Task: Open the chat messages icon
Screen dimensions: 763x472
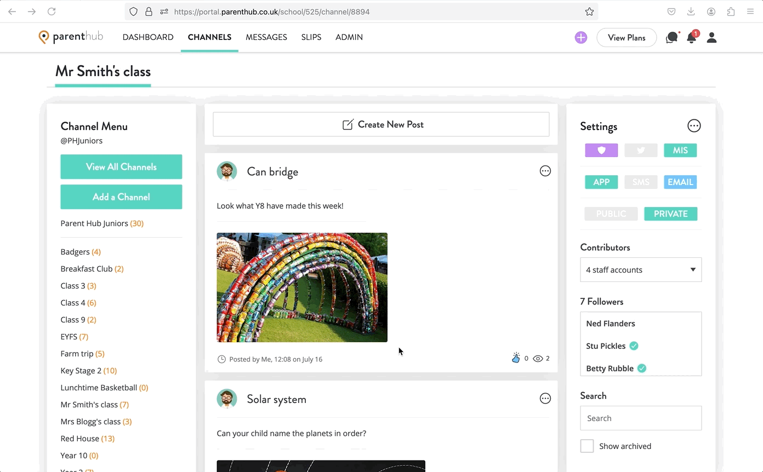Action: point(671,37)
